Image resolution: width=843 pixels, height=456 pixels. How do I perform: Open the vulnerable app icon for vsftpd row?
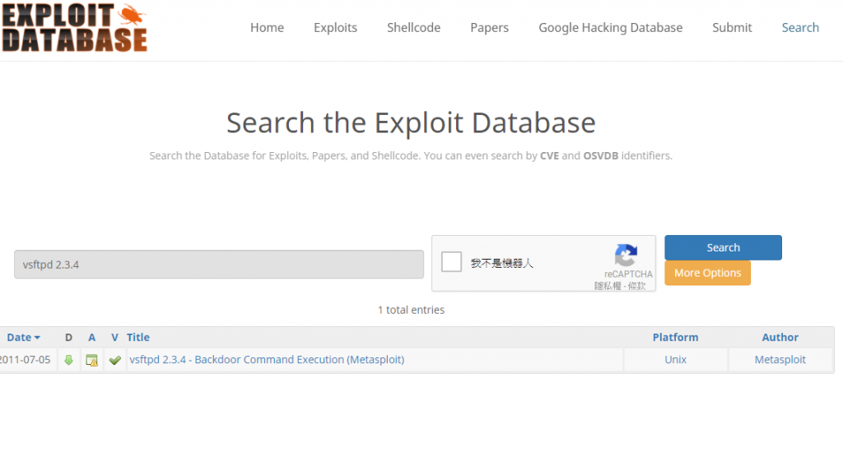pos(92,360)
